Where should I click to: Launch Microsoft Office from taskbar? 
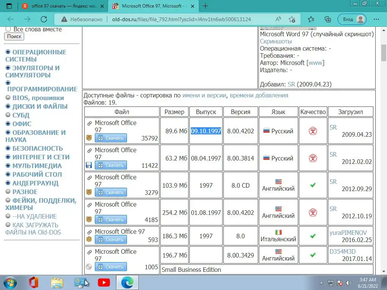tap(33, 282)
